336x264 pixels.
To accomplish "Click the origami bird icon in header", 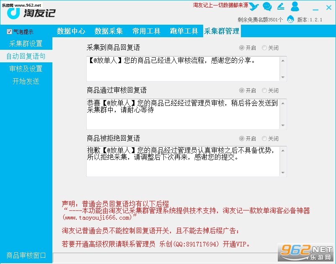I will 254,6.
